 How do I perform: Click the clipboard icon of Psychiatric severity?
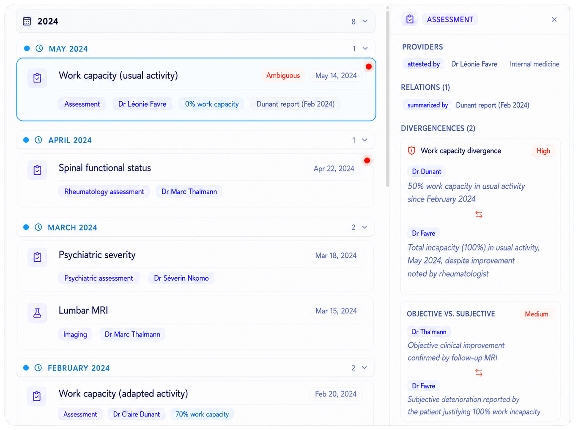pos(37,257)
